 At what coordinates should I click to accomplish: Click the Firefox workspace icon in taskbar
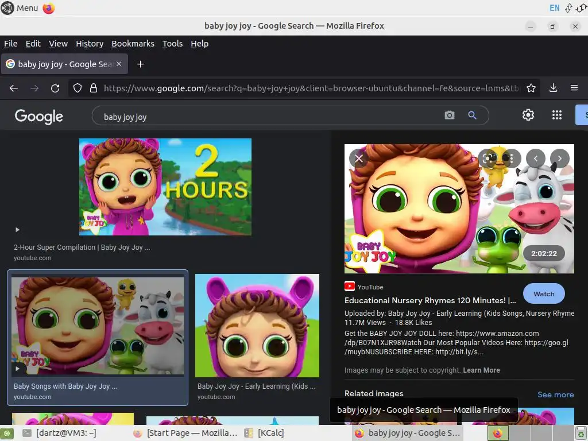[498, 433]
